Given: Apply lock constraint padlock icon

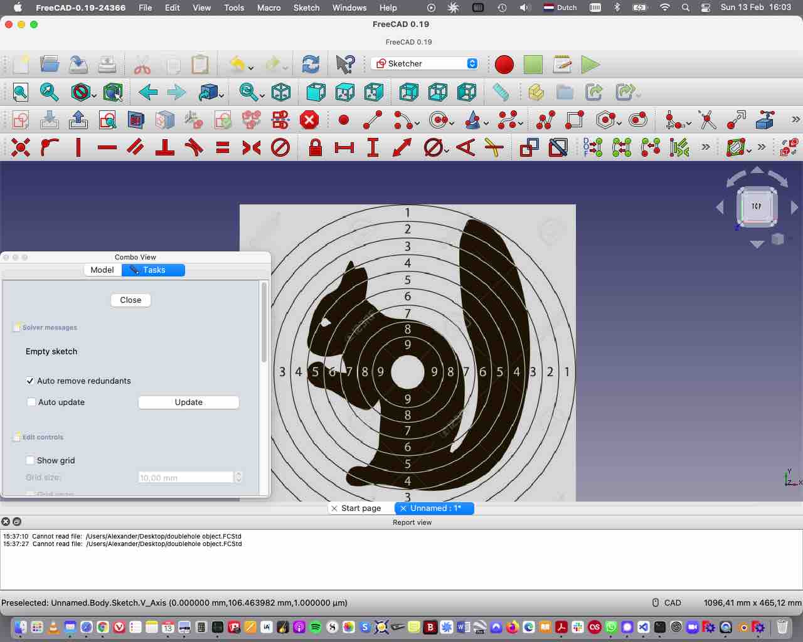Looking at the screenshot, I should [x=316, y=148].
